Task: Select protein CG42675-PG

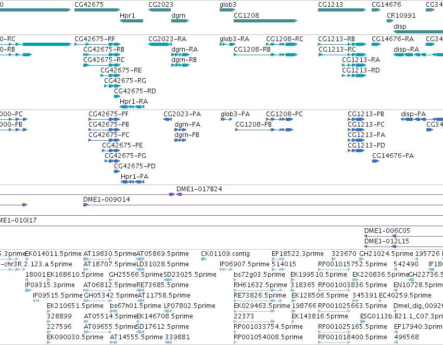Action: (x=112, y=161)
